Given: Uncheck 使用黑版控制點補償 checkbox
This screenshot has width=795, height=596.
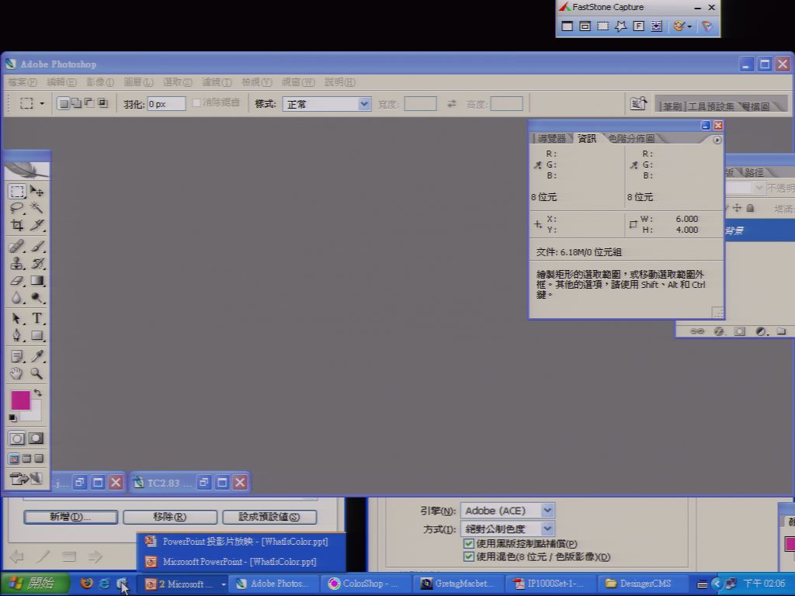Looking at the screenshot, I should 469,544.
